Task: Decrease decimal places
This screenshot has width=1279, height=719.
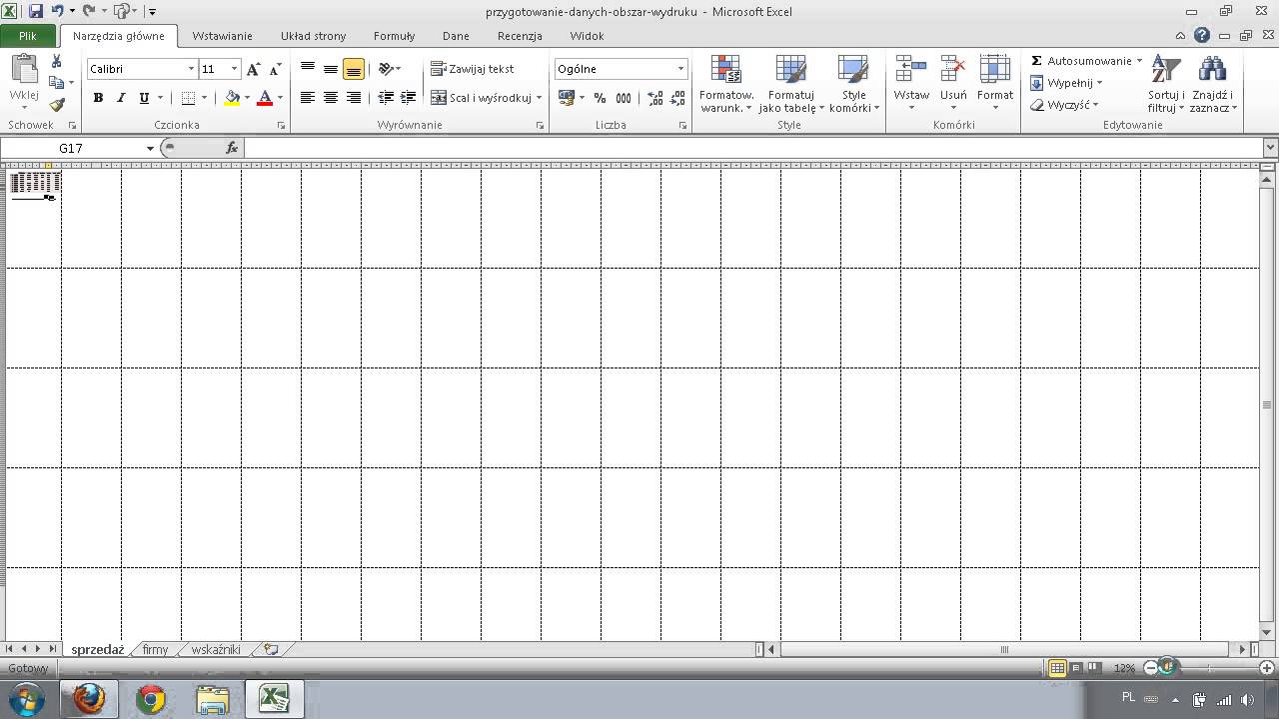Action: point(677,98)
